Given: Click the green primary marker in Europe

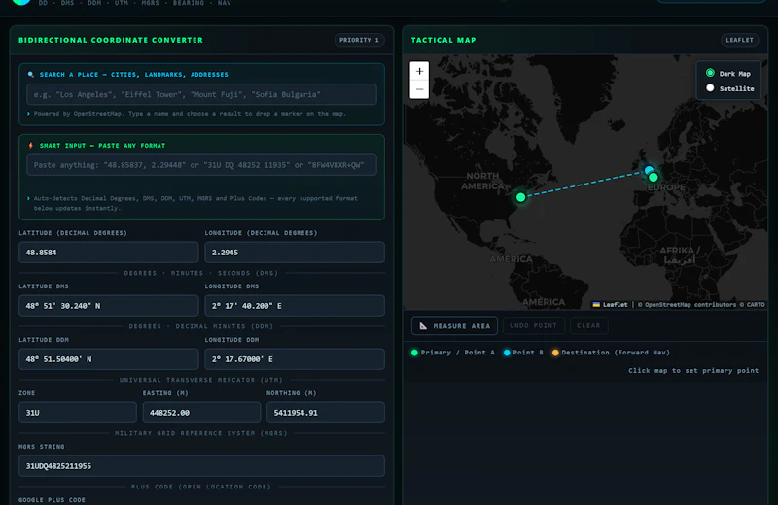Looking at the screenshot, I should [x=653, y=177].
